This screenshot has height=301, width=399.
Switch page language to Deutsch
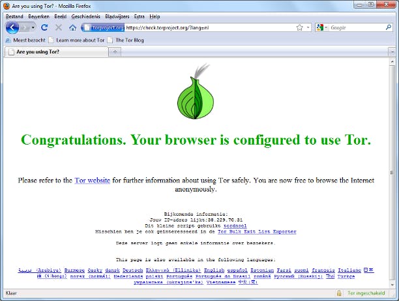132,270
